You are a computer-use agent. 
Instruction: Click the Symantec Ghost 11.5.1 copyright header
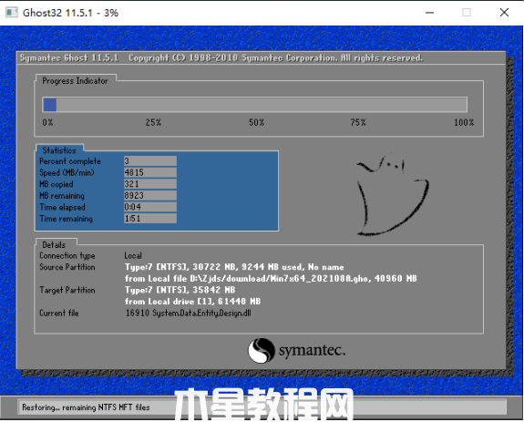point(221,58)
